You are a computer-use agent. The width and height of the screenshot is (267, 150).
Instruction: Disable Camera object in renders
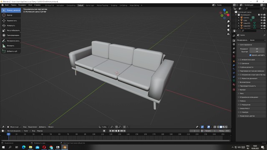(x=264, y=17)
